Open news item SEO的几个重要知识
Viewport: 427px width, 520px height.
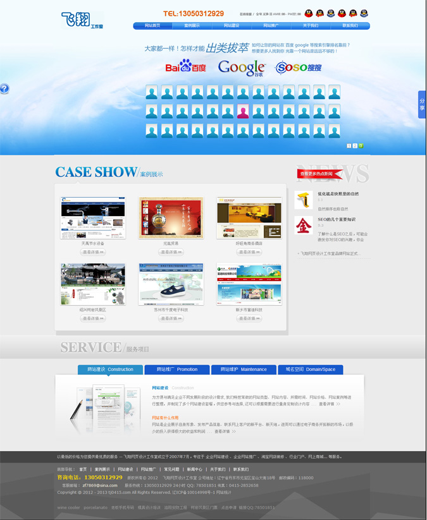point(337,219)
